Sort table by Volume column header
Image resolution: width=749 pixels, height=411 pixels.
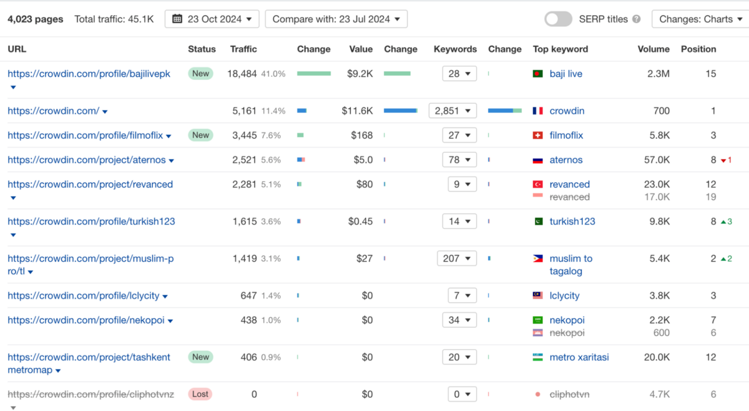[x=653, y=49]
